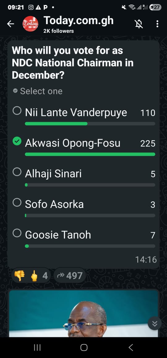Tap Android home navigation button
Viewport: 167px width, 358px height.
(x=84, y=347)
